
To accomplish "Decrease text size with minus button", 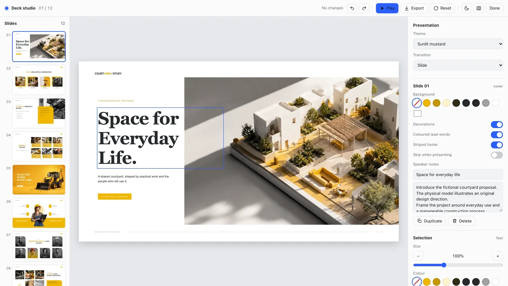I will click(x=418, y=256).
